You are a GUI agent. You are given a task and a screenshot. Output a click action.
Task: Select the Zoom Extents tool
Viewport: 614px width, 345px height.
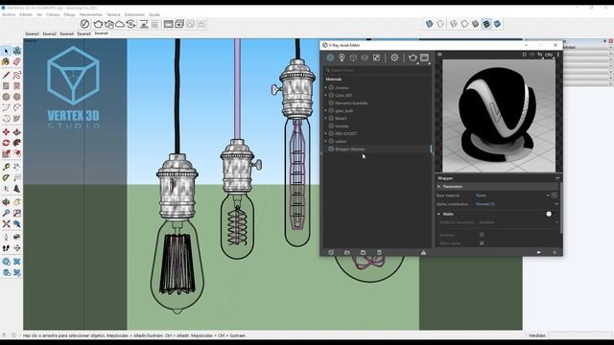point(6,223)
